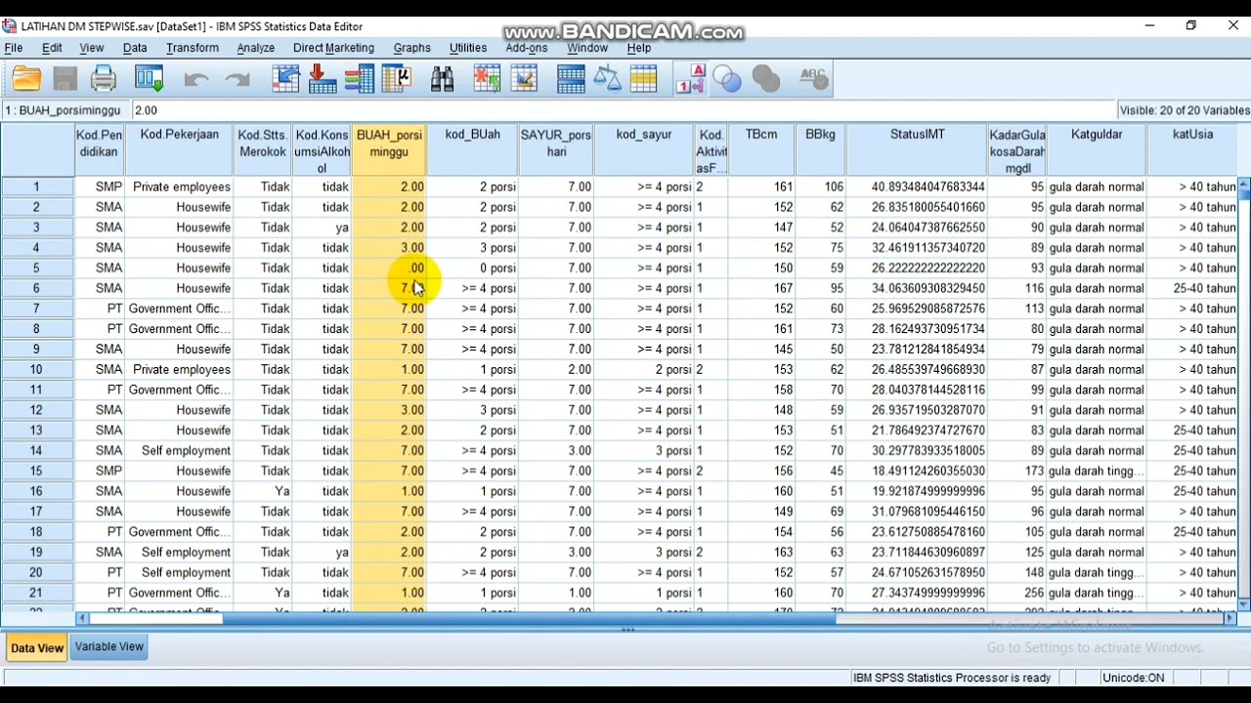
Task: Click the Undo arrow icon
Action: tap(196, 80)
